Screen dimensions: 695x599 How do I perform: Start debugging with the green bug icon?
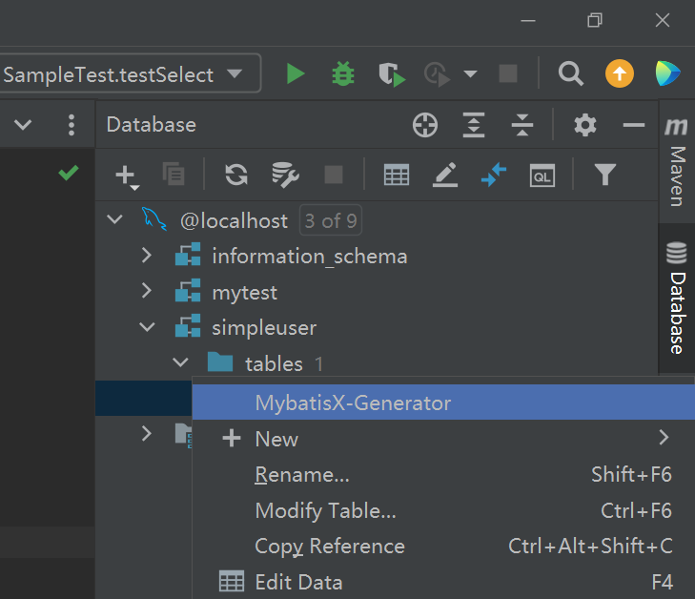pos(343,73)
